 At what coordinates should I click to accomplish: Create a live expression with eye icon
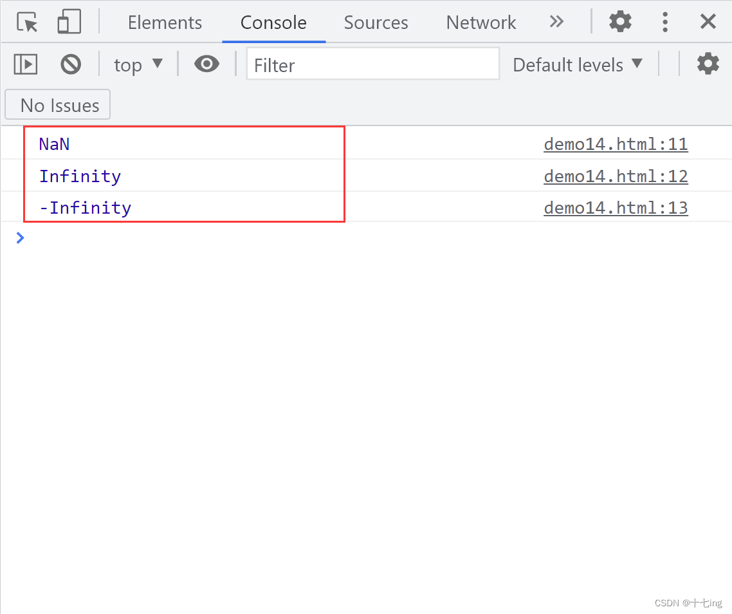tap(207, 64)
